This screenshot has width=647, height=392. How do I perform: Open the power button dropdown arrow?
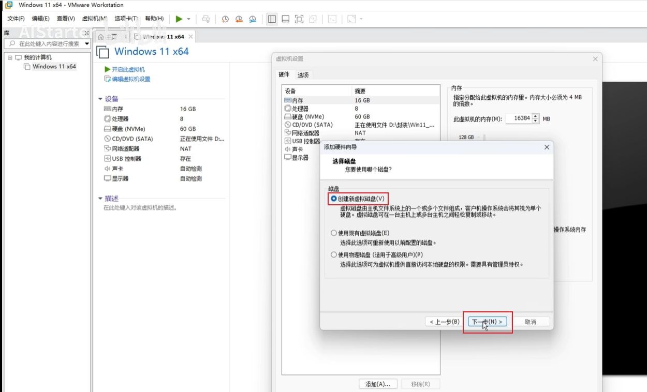[188, 19]
